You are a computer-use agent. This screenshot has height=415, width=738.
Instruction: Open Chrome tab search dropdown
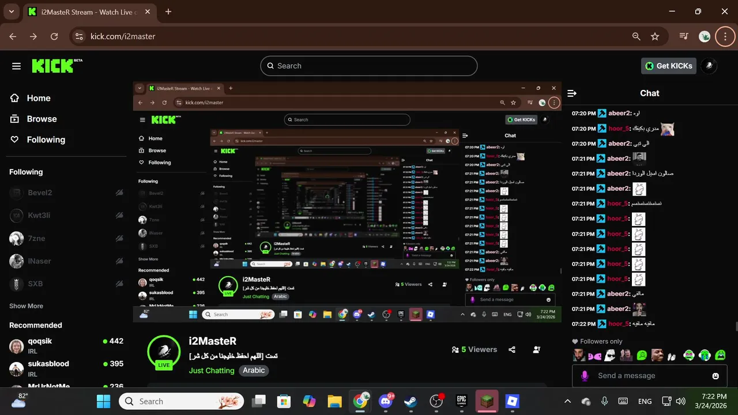12,12
